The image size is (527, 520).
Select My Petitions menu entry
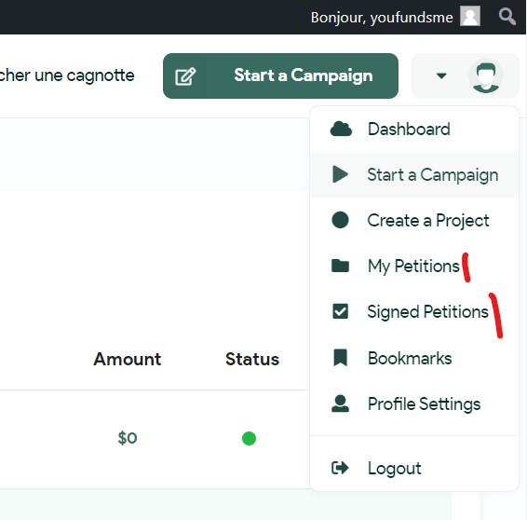[x=414, y=266]
